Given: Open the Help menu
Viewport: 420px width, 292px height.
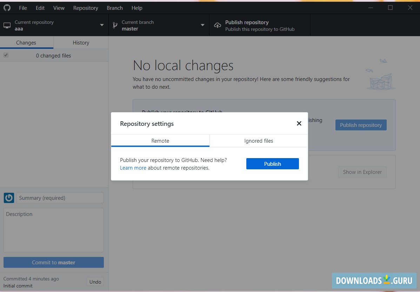Looking at the screenshot, I should click(137, 8).
